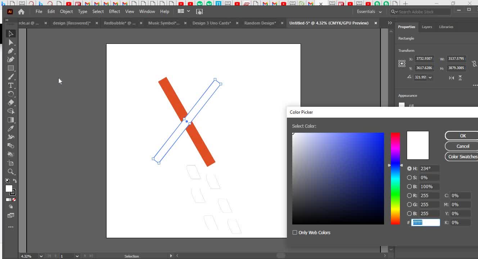478x259 pixels.
Task: Select the R red radio button
Action: [409, 195]
